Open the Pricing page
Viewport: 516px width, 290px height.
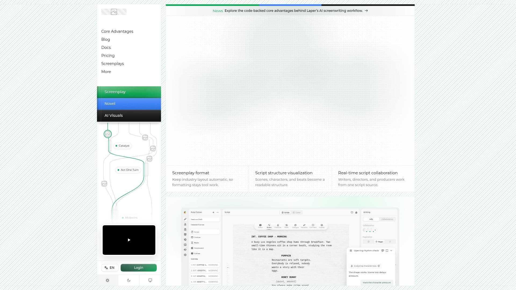(108, 56)
